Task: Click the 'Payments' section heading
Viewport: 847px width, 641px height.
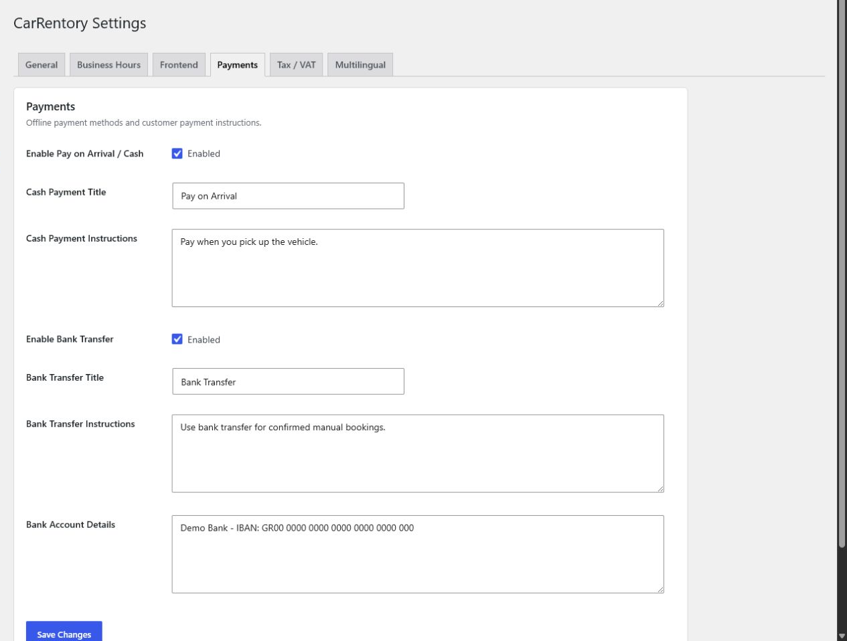Action: [51, 106]
